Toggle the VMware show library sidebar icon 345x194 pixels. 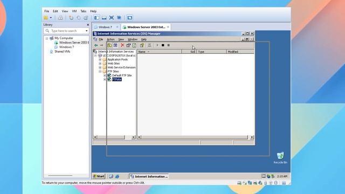[x=97, y=18]
